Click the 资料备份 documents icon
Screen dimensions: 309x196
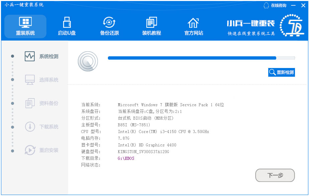click(x=29, y=103)
